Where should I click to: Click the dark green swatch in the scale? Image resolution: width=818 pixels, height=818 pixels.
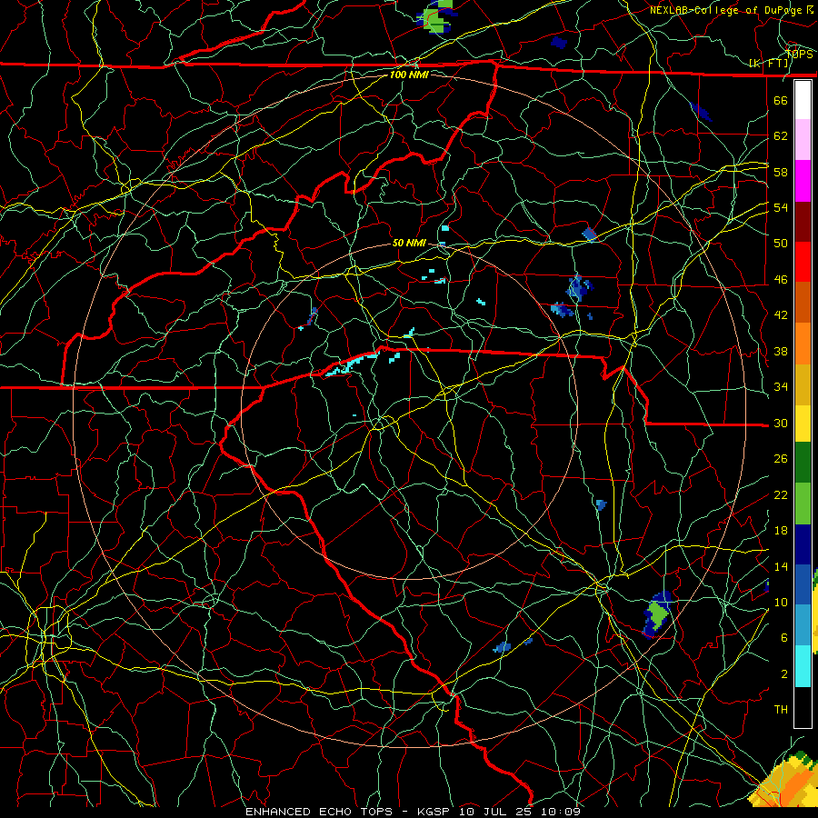click(803, 463)
